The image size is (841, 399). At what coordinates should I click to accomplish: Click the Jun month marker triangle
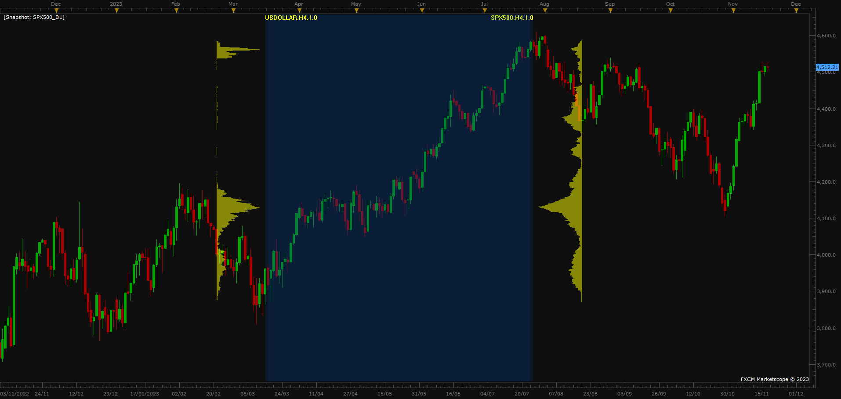pos(422,11)
